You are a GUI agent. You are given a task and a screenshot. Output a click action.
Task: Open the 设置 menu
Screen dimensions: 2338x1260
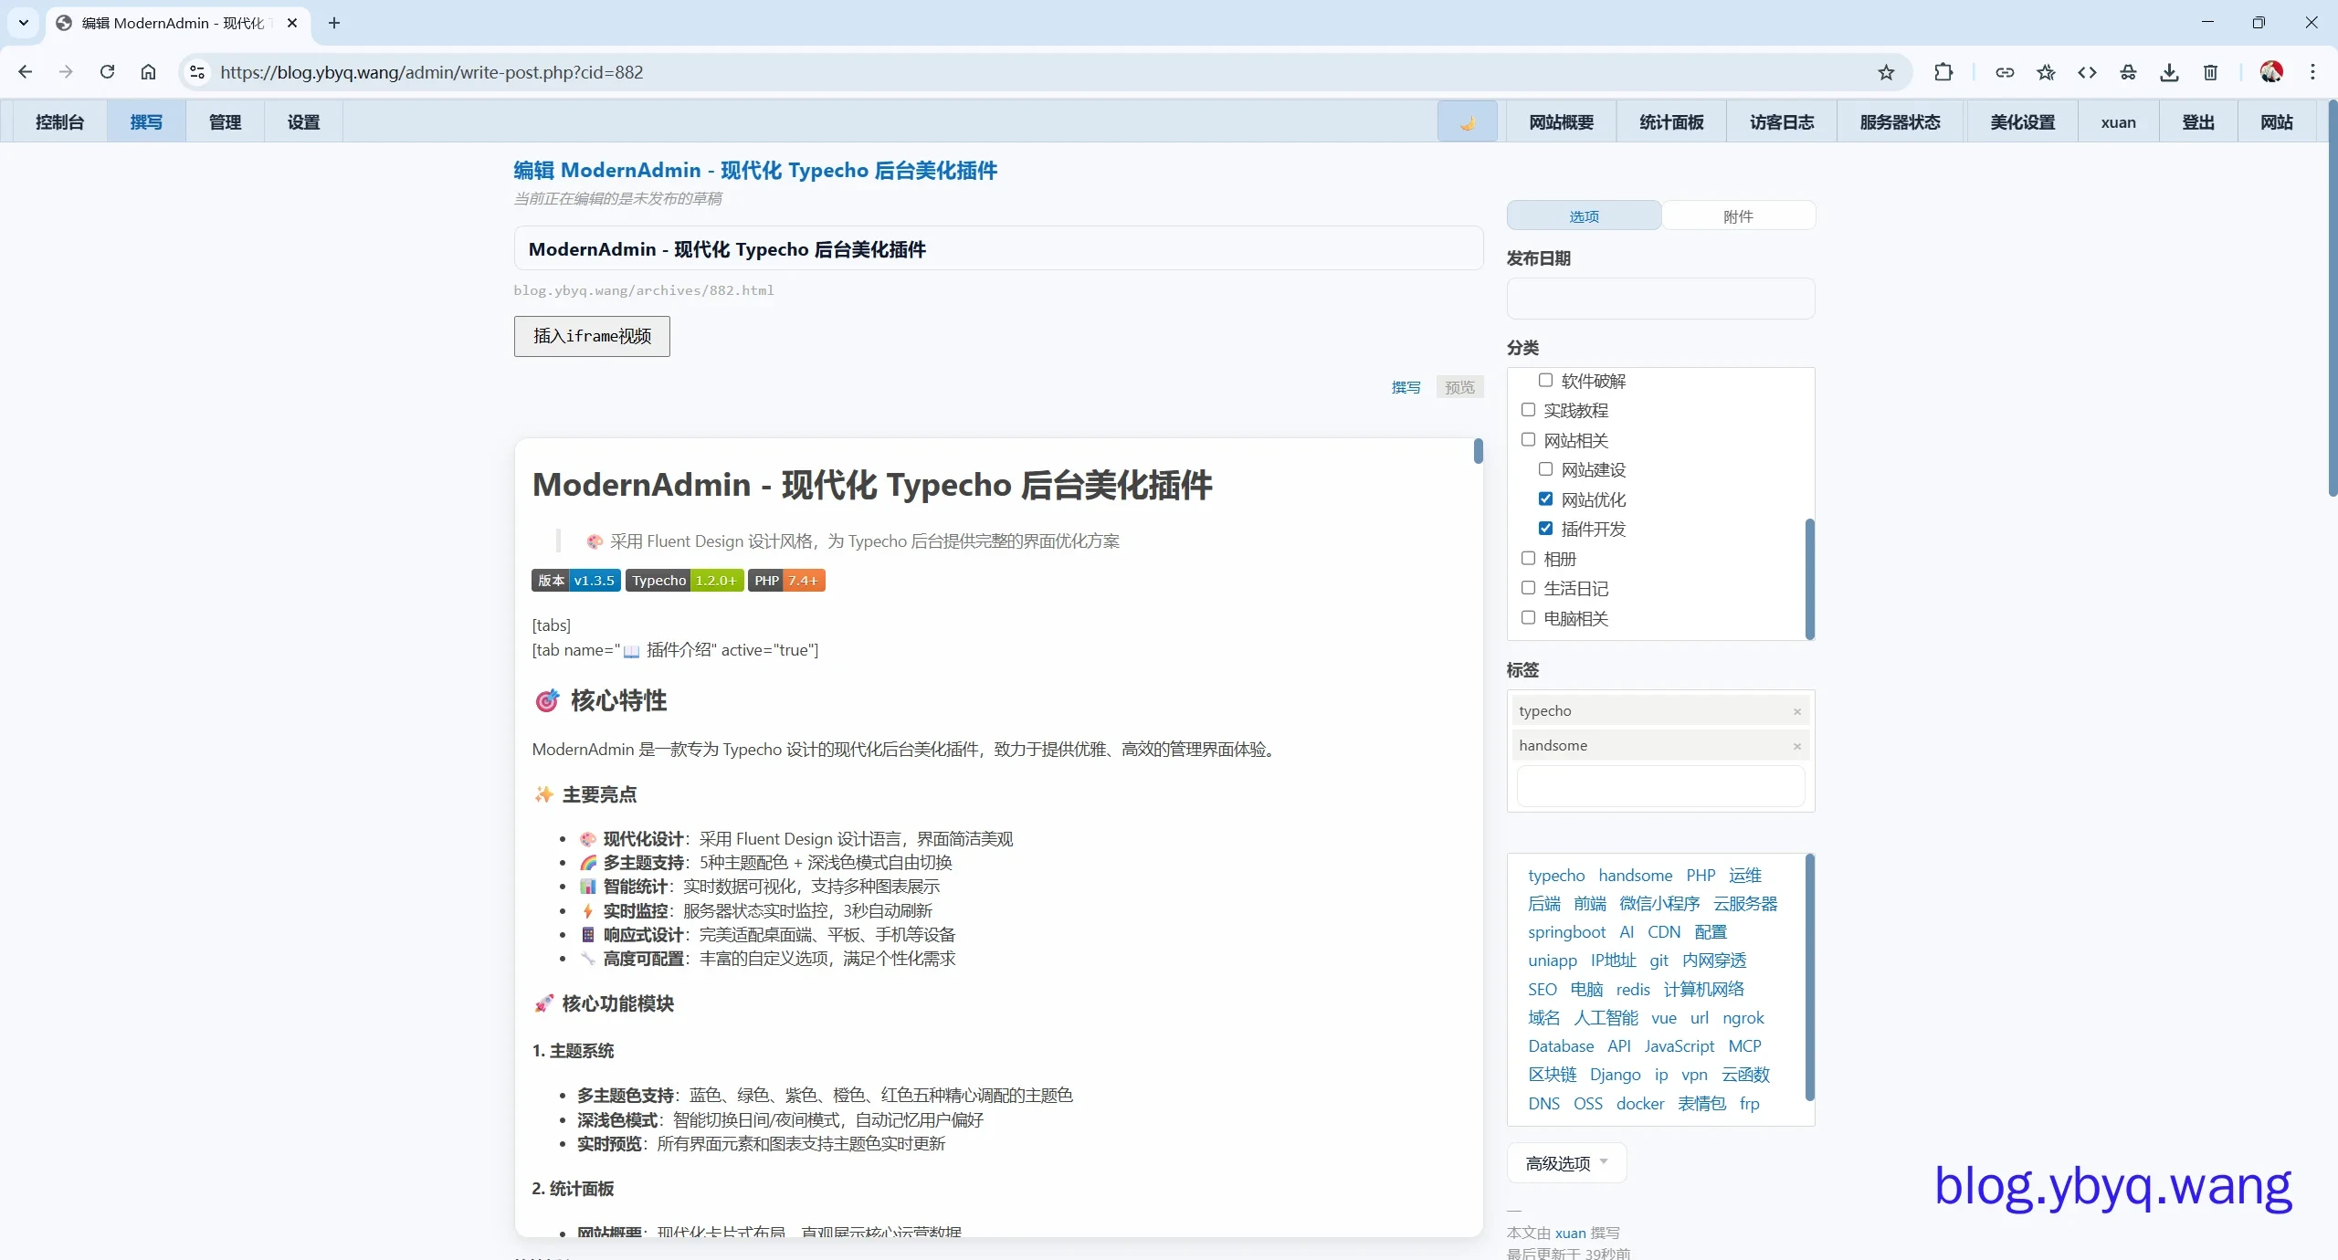click(303, 122)
